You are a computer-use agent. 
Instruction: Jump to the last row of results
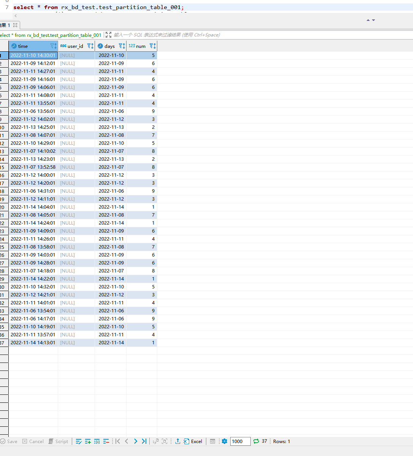tap(144, 441)
